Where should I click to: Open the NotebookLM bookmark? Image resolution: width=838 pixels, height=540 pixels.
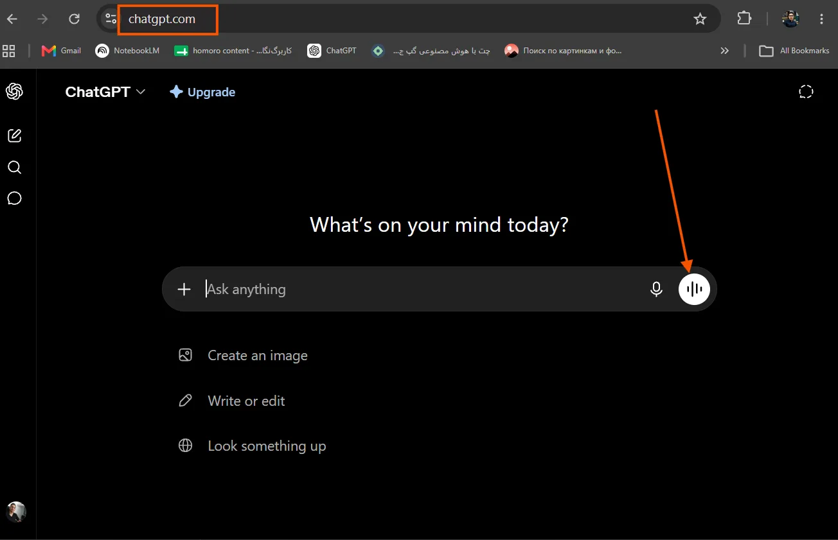click(127, 51)
